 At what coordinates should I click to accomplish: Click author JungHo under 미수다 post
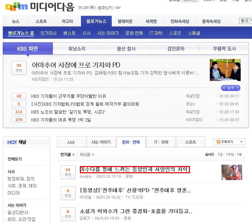(x=85, y=176)
